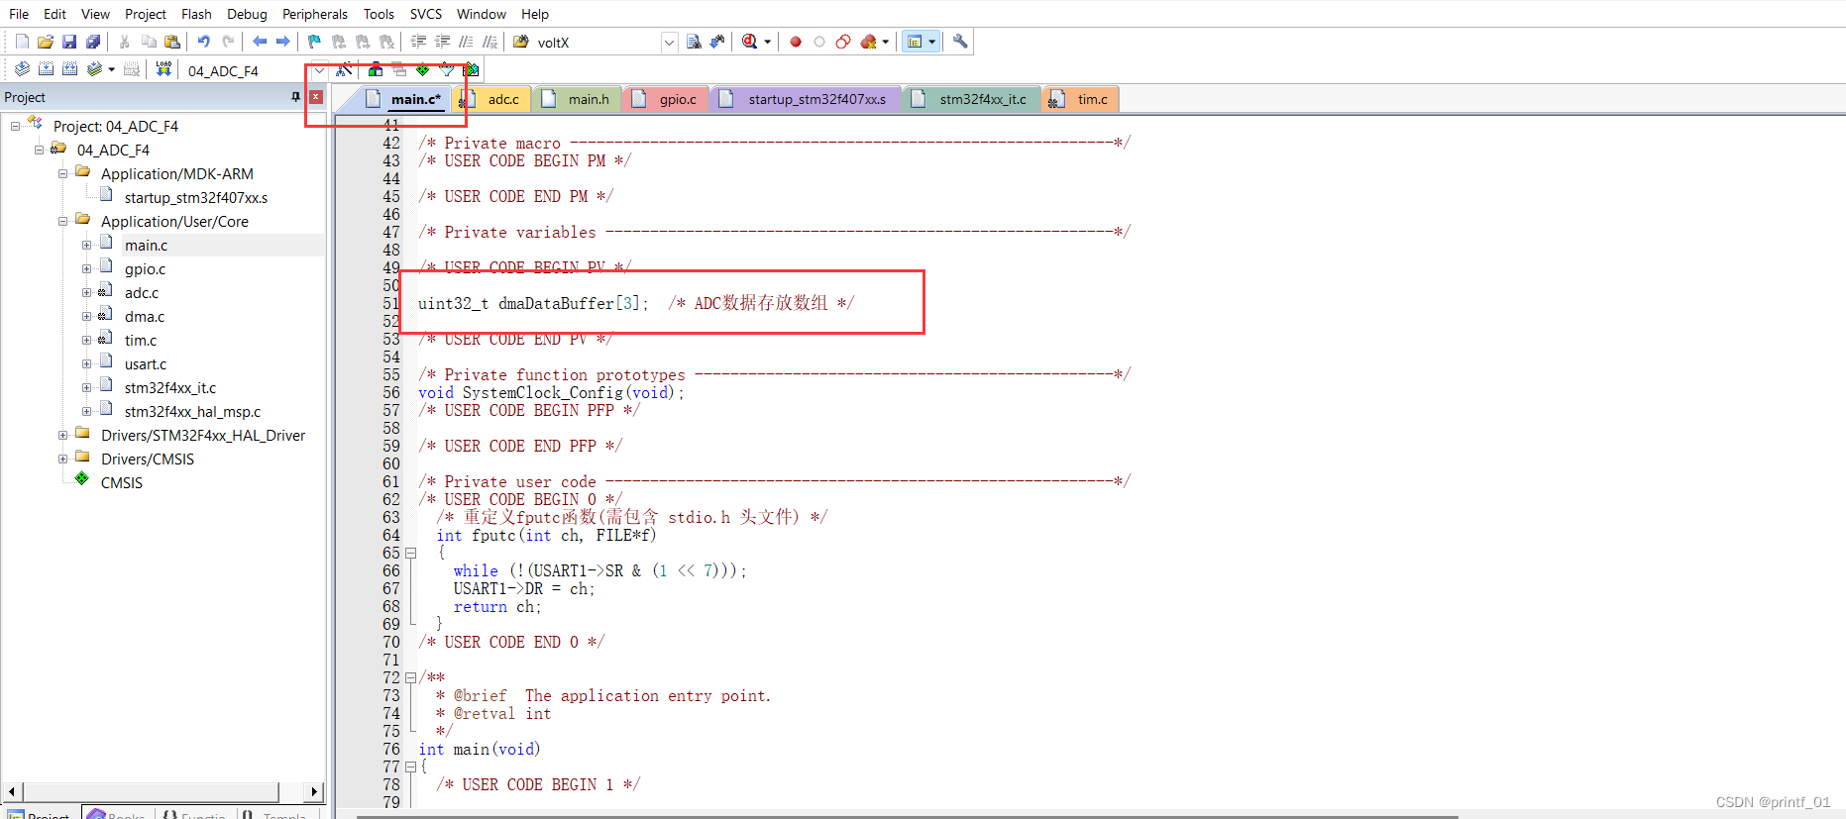Select the CMSIS component item
1846x819 pixels.
coord(121,483)
